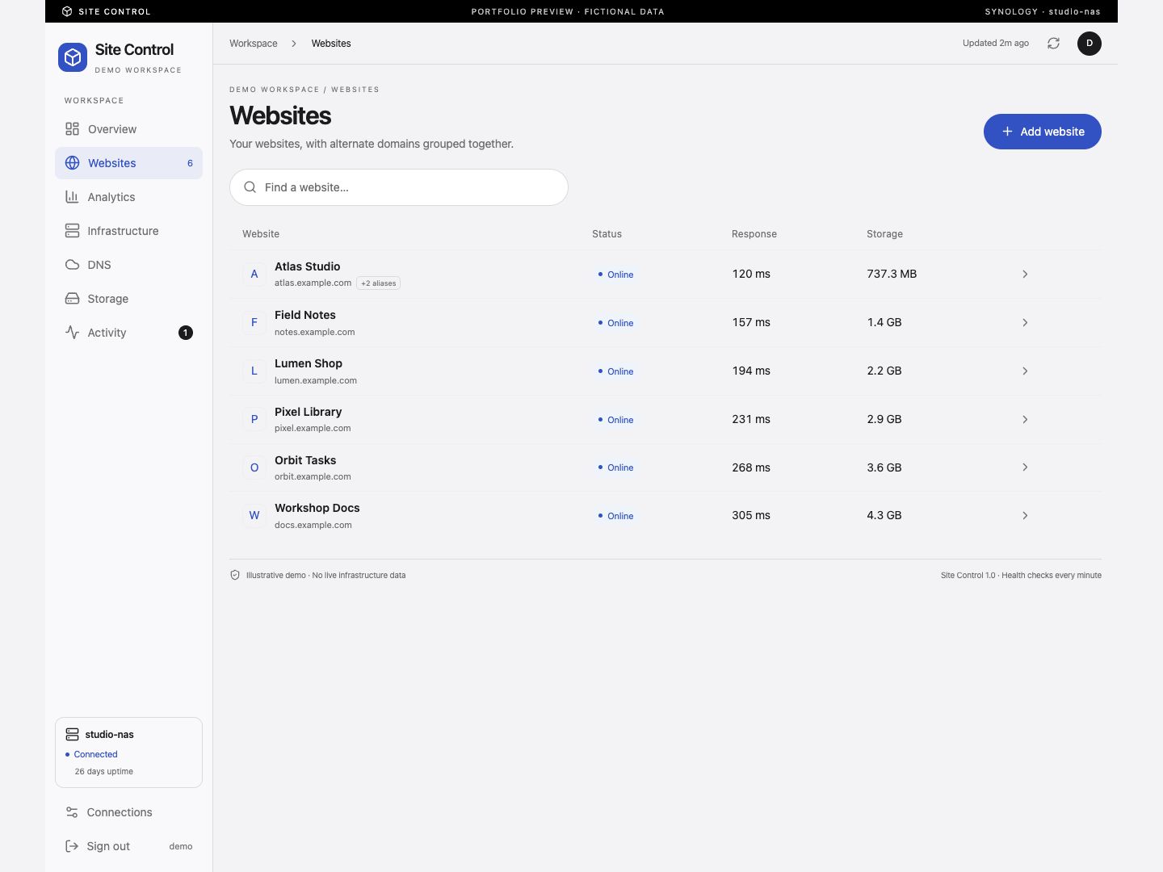
Task: Click the Overview grid icon
Action: 72,129
